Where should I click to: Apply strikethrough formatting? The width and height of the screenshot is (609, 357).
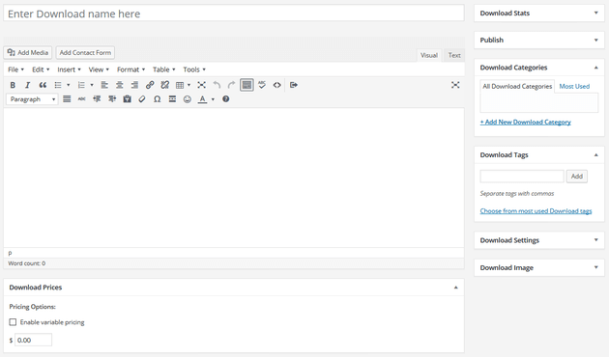pos(81,99)
